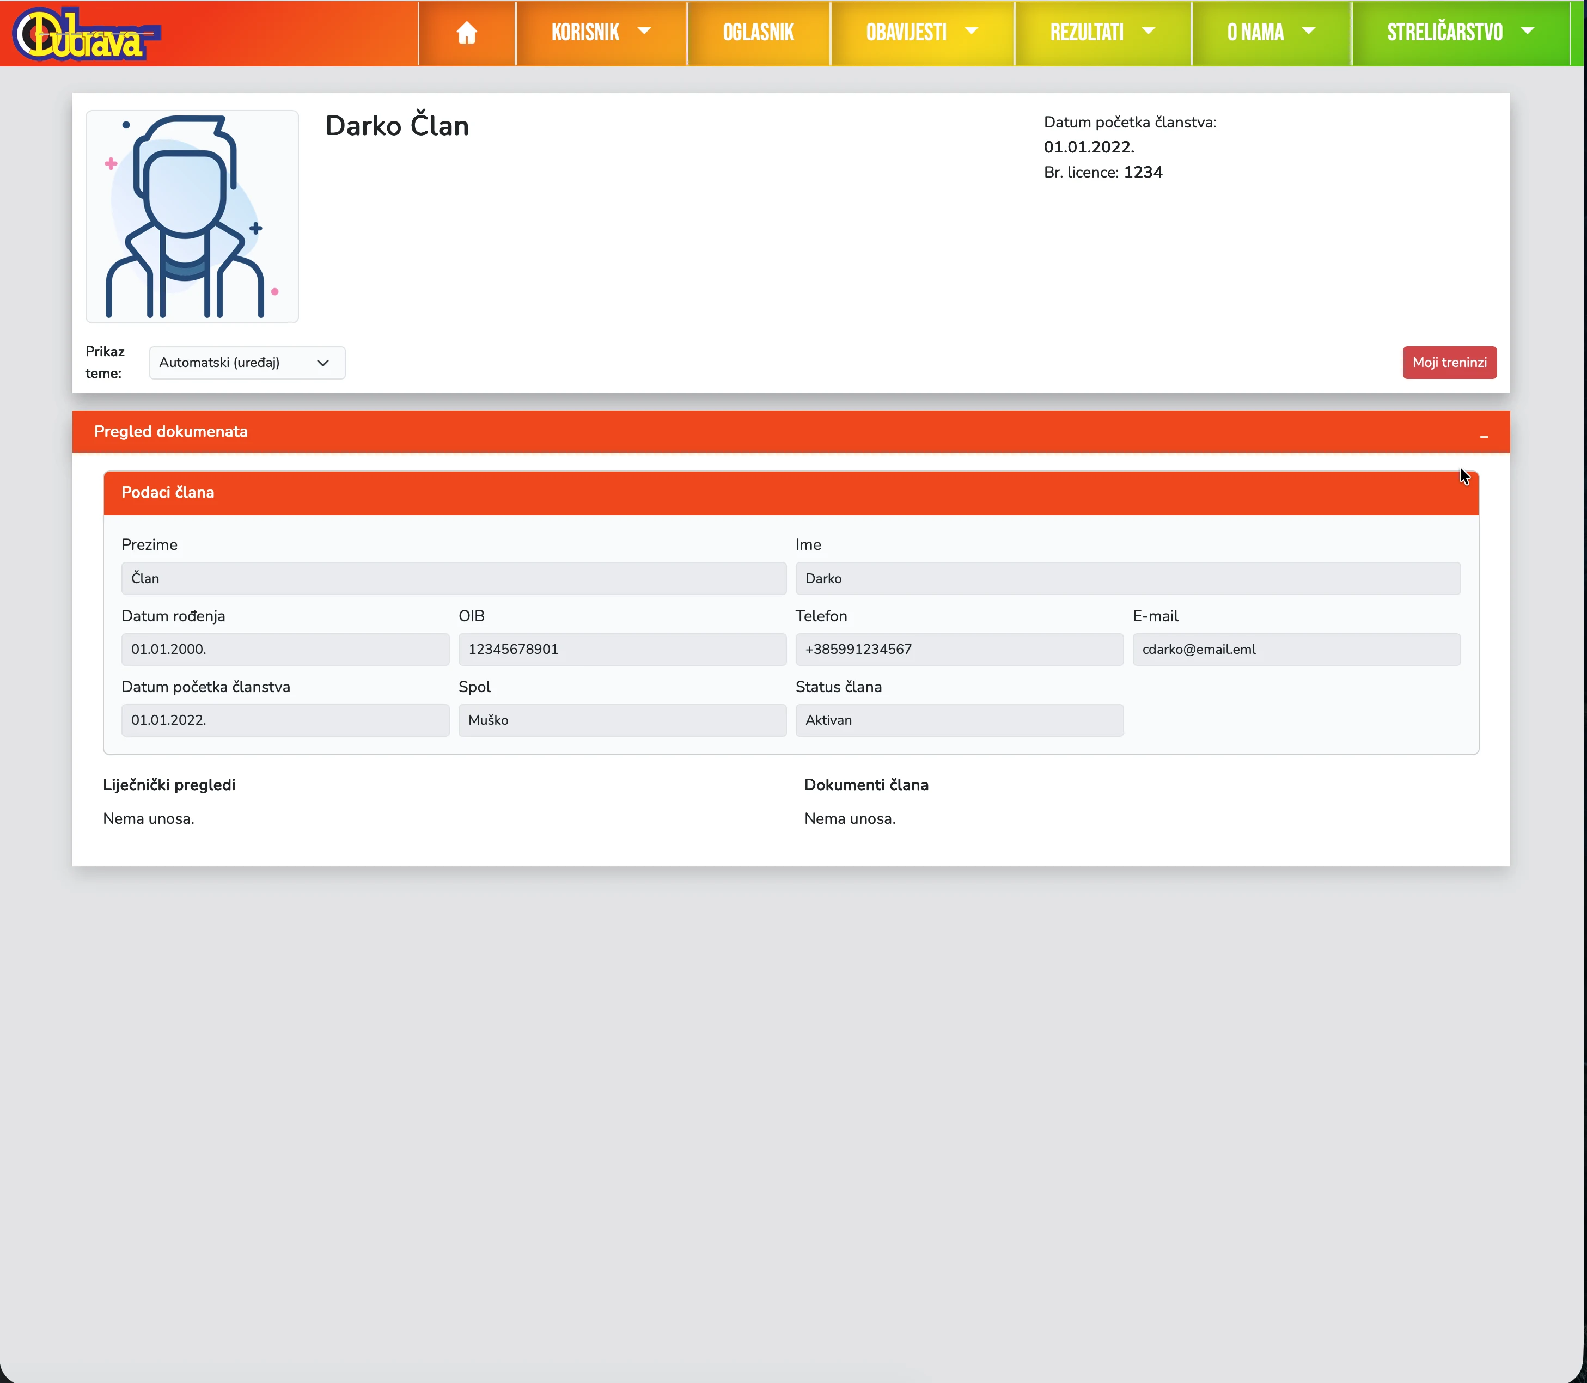
Task: Expand the Korisnik dropdown menu
Action: 601,33
